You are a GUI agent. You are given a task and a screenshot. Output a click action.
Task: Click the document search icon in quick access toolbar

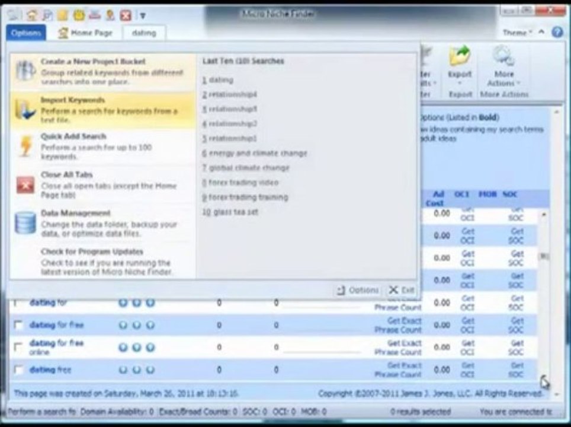click(47, 15)
